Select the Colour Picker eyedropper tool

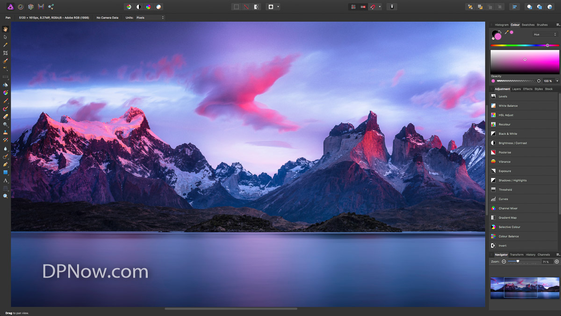[6, 44]
